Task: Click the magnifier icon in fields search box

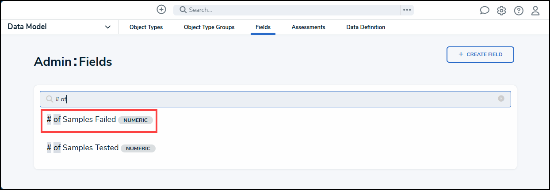Action: 50,99
